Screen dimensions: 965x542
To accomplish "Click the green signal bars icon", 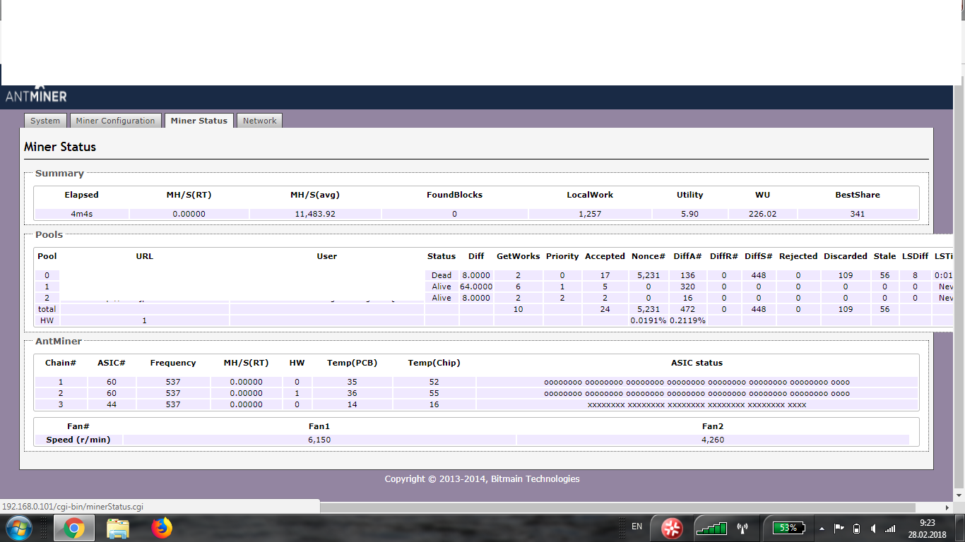I will [x=711, y=528].
